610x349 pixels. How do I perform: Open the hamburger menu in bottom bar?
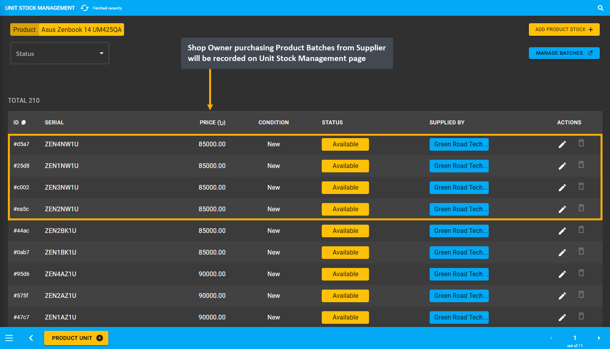coord(9,338)
